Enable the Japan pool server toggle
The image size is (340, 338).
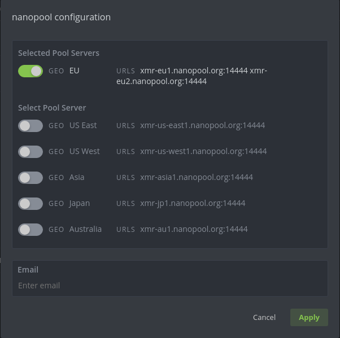point(30,204)
